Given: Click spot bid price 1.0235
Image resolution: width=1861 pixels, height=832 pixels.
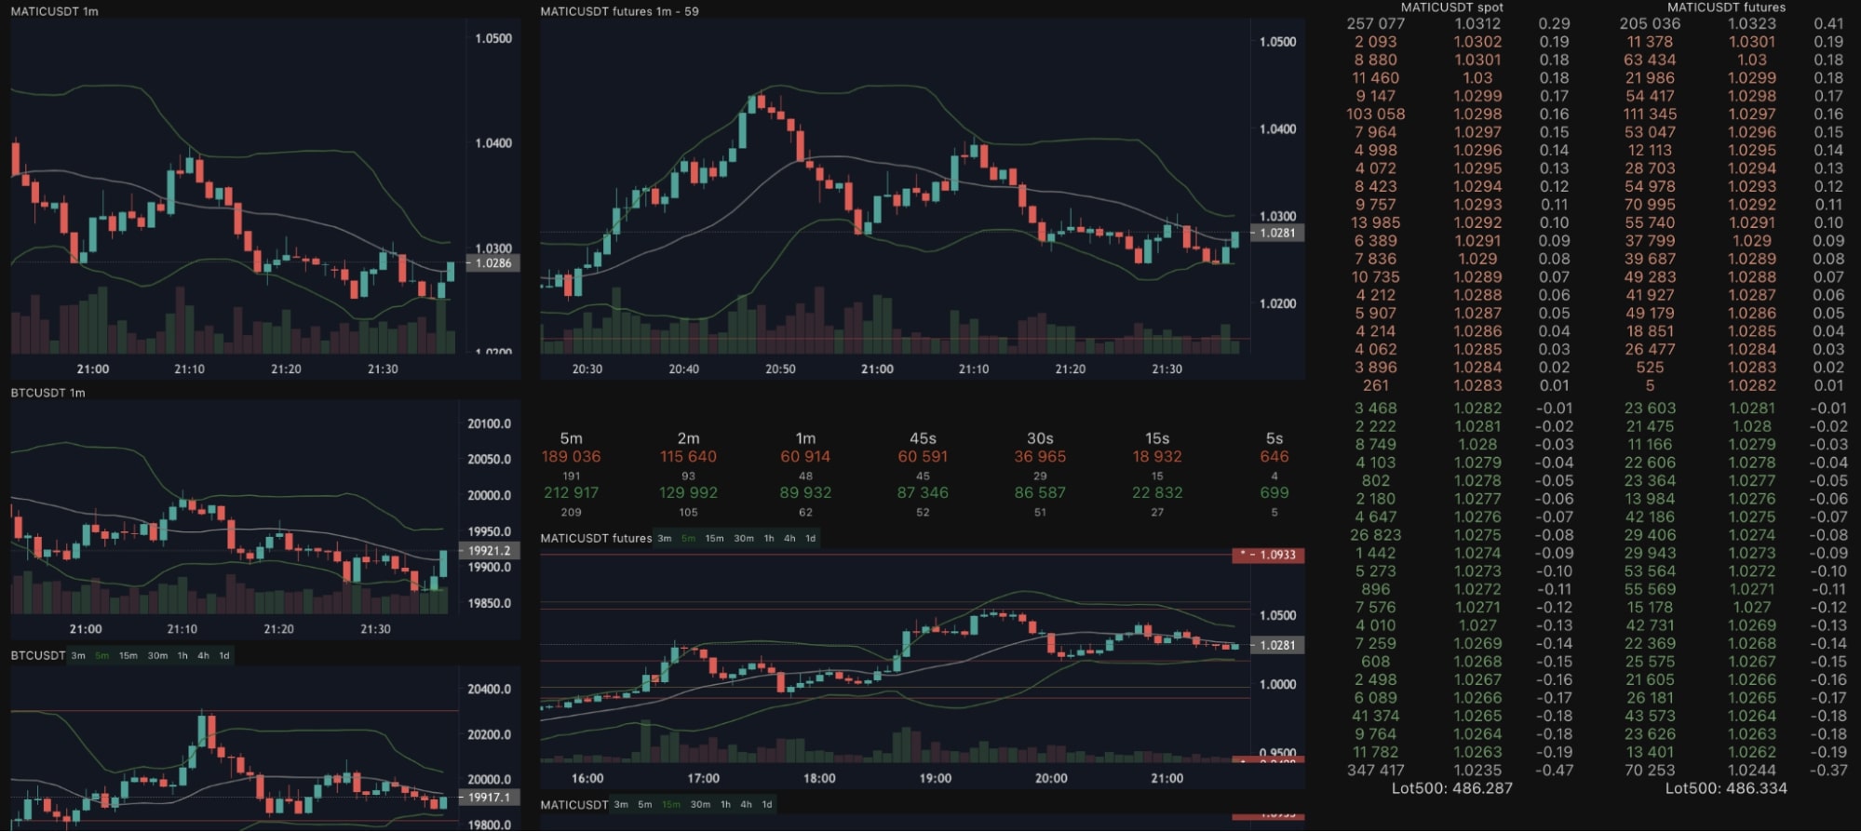Looking at the screenshot, I should coord(1477,771).
